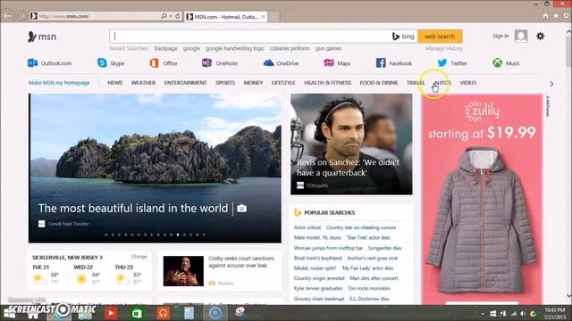The width and height of the screenshot is (572, 321).
Task: Open the OneNote icon link
Action: 206,63
